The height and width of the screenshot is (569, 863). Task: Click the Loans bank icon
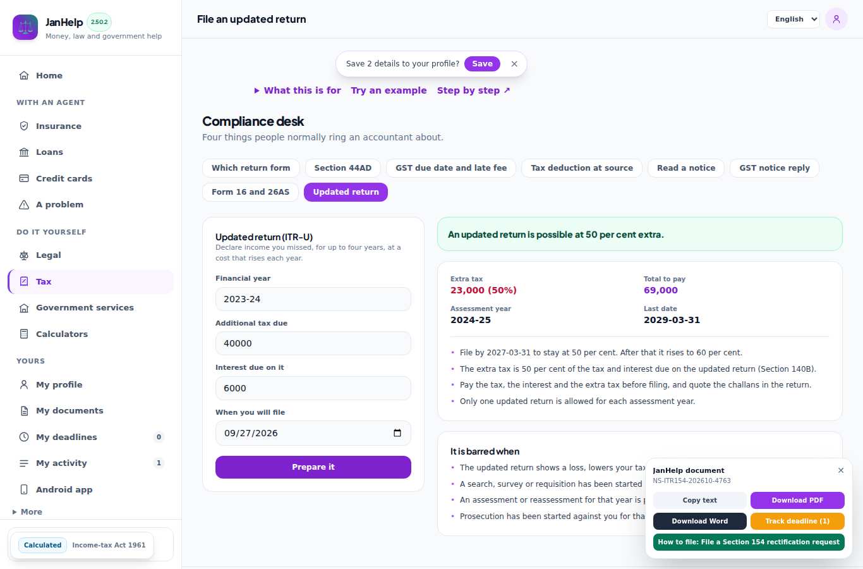(x=24, y=152)
